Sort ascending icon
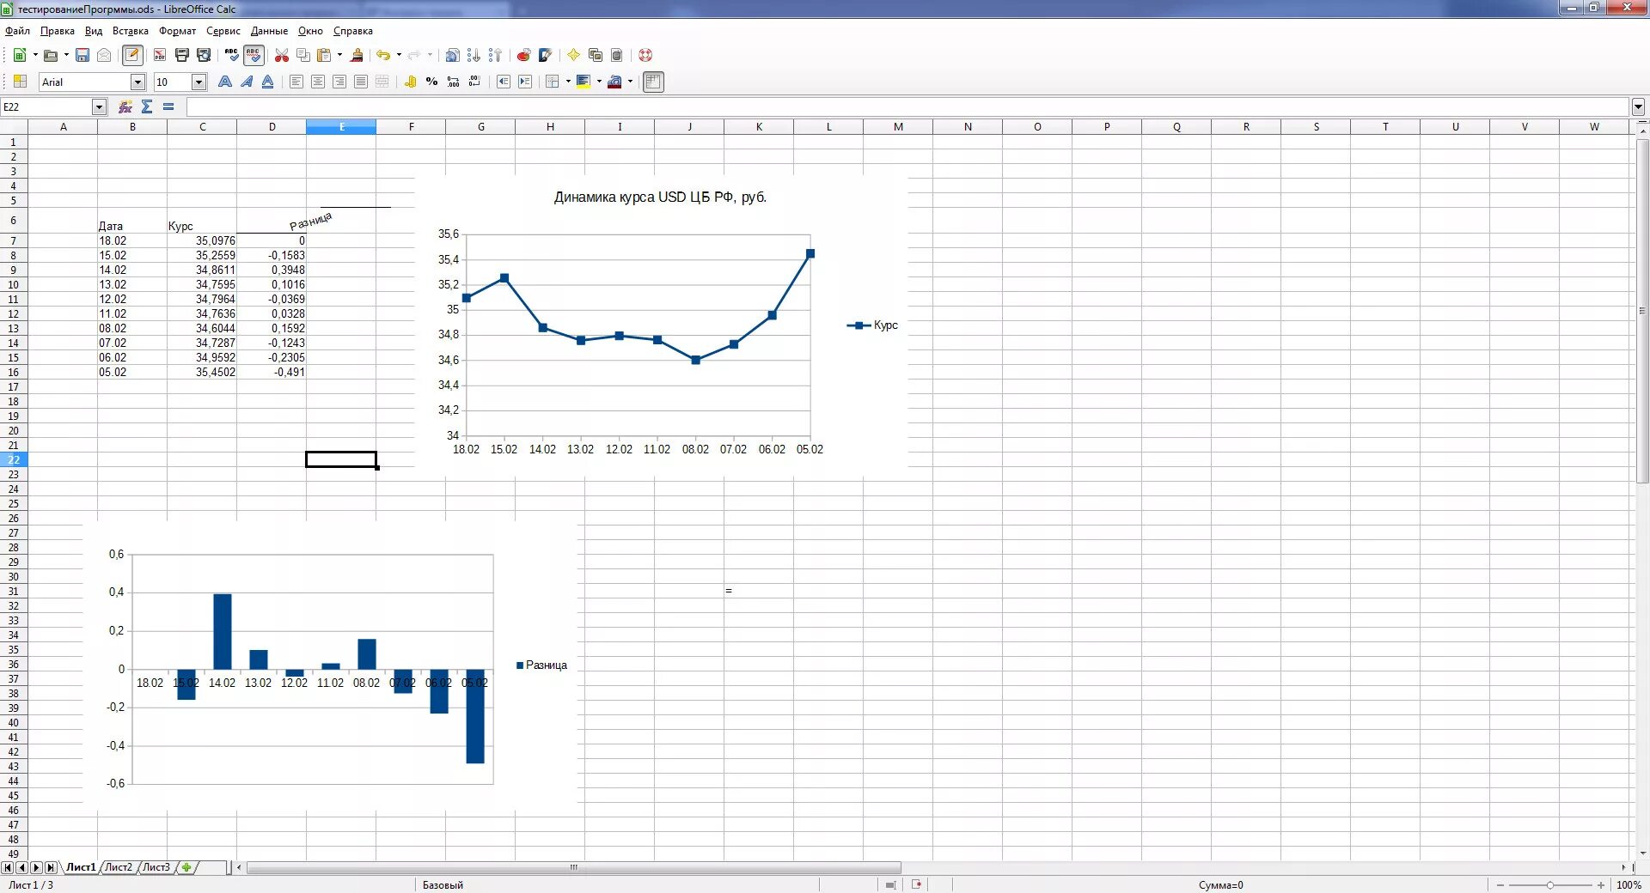The height and width of the screenshot is (893, 1650). (474, 55)
